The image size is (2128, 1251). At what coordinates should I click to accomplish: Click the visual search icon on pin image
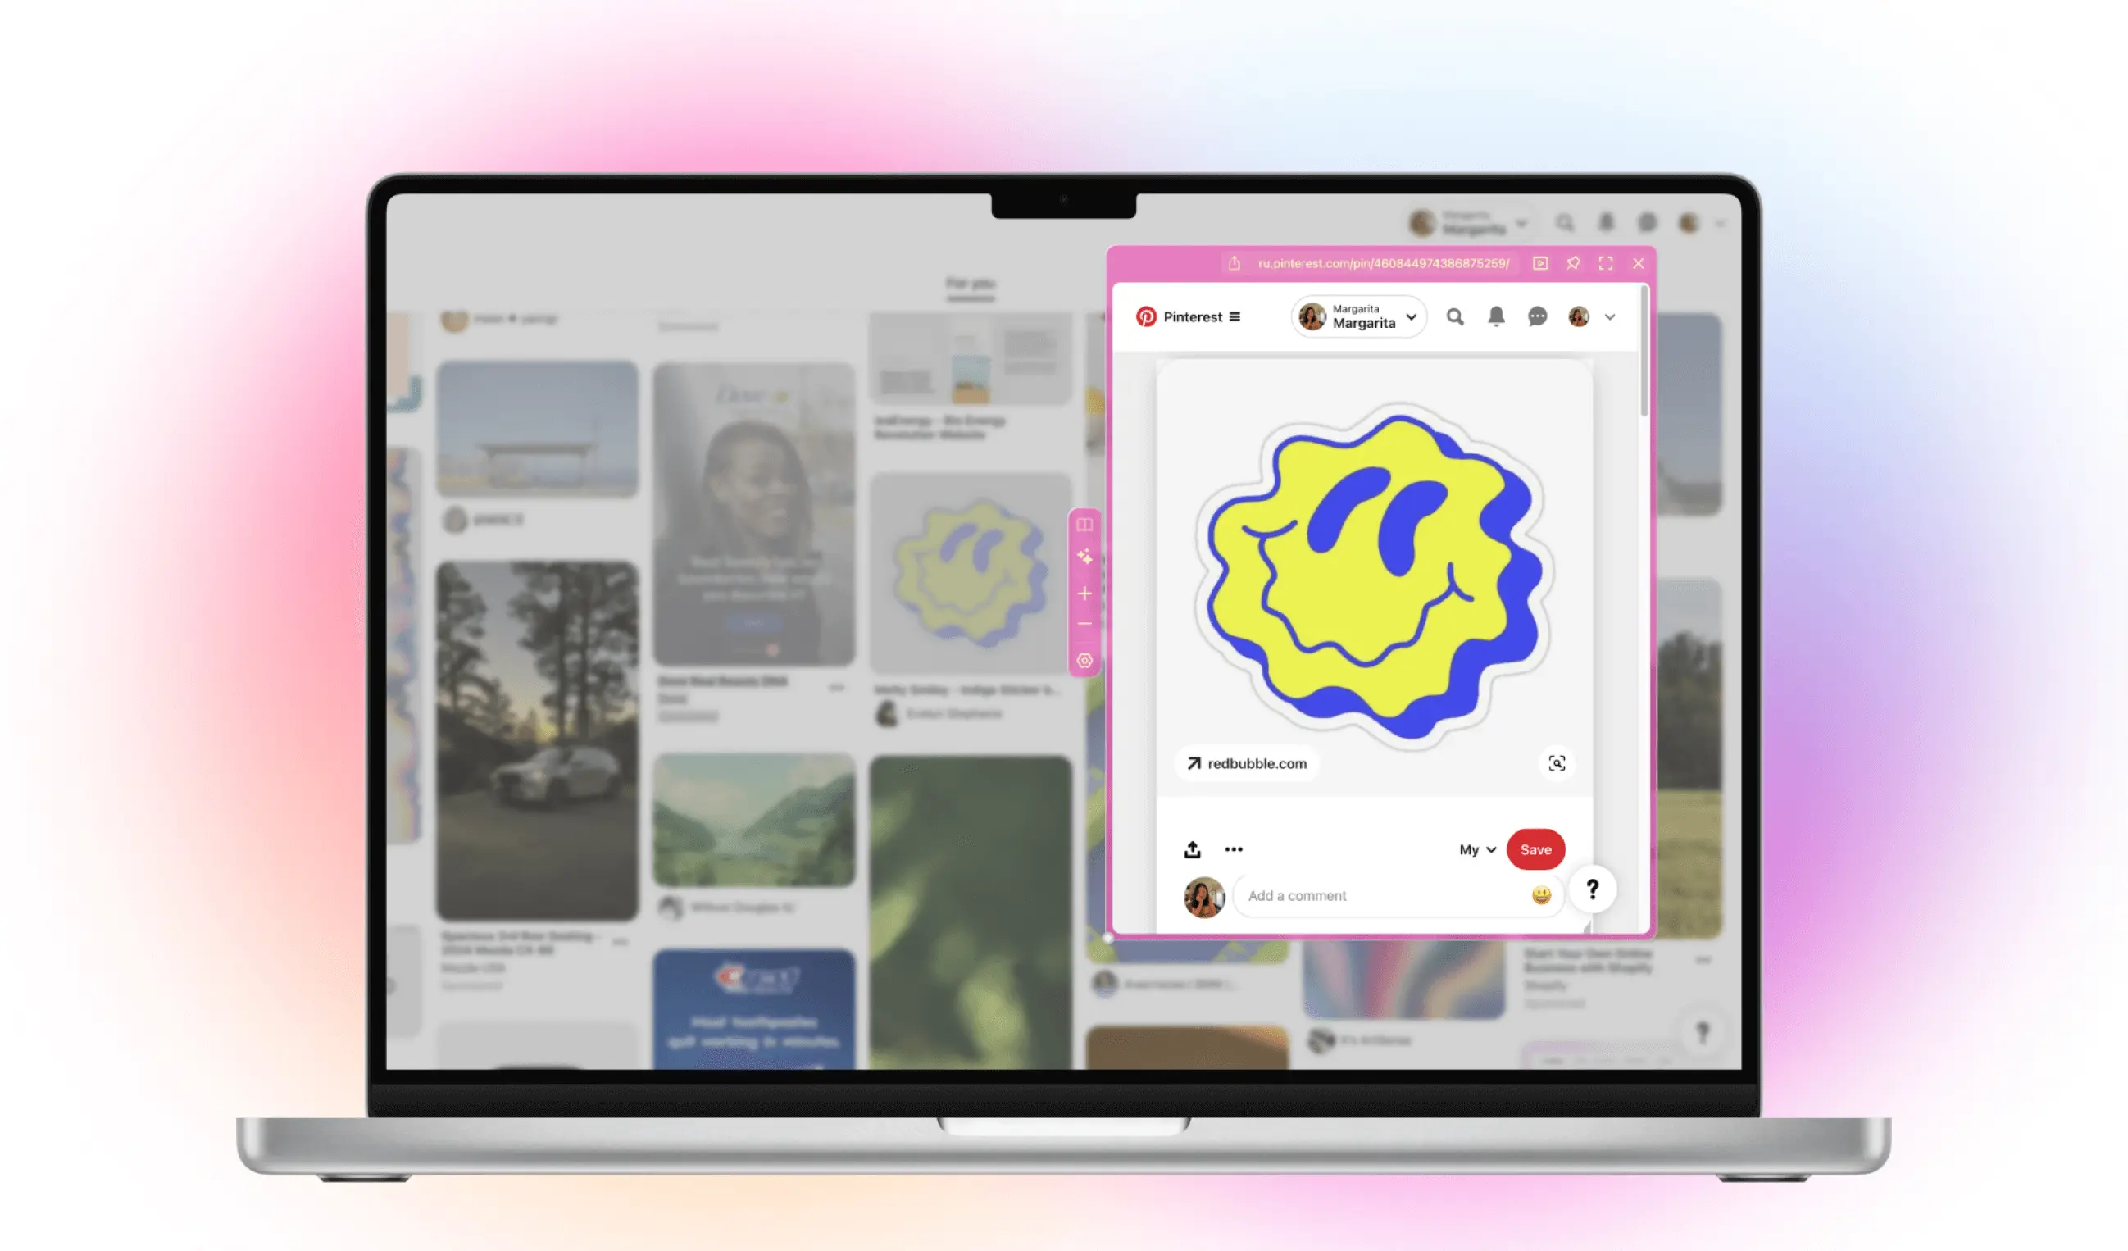pos(1557,762)
